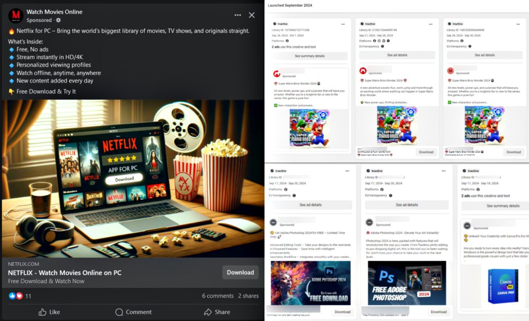The width and height of the screenshot is (529, 321).
Task: Click the red heart reaction icon
Action: click(x=19, y=296)
